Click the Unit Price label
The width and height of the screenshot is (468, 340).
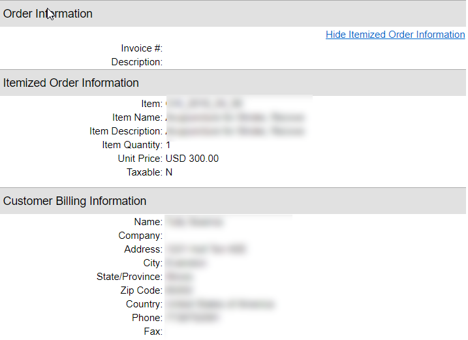pyautogui.click(x=140, y=159)
